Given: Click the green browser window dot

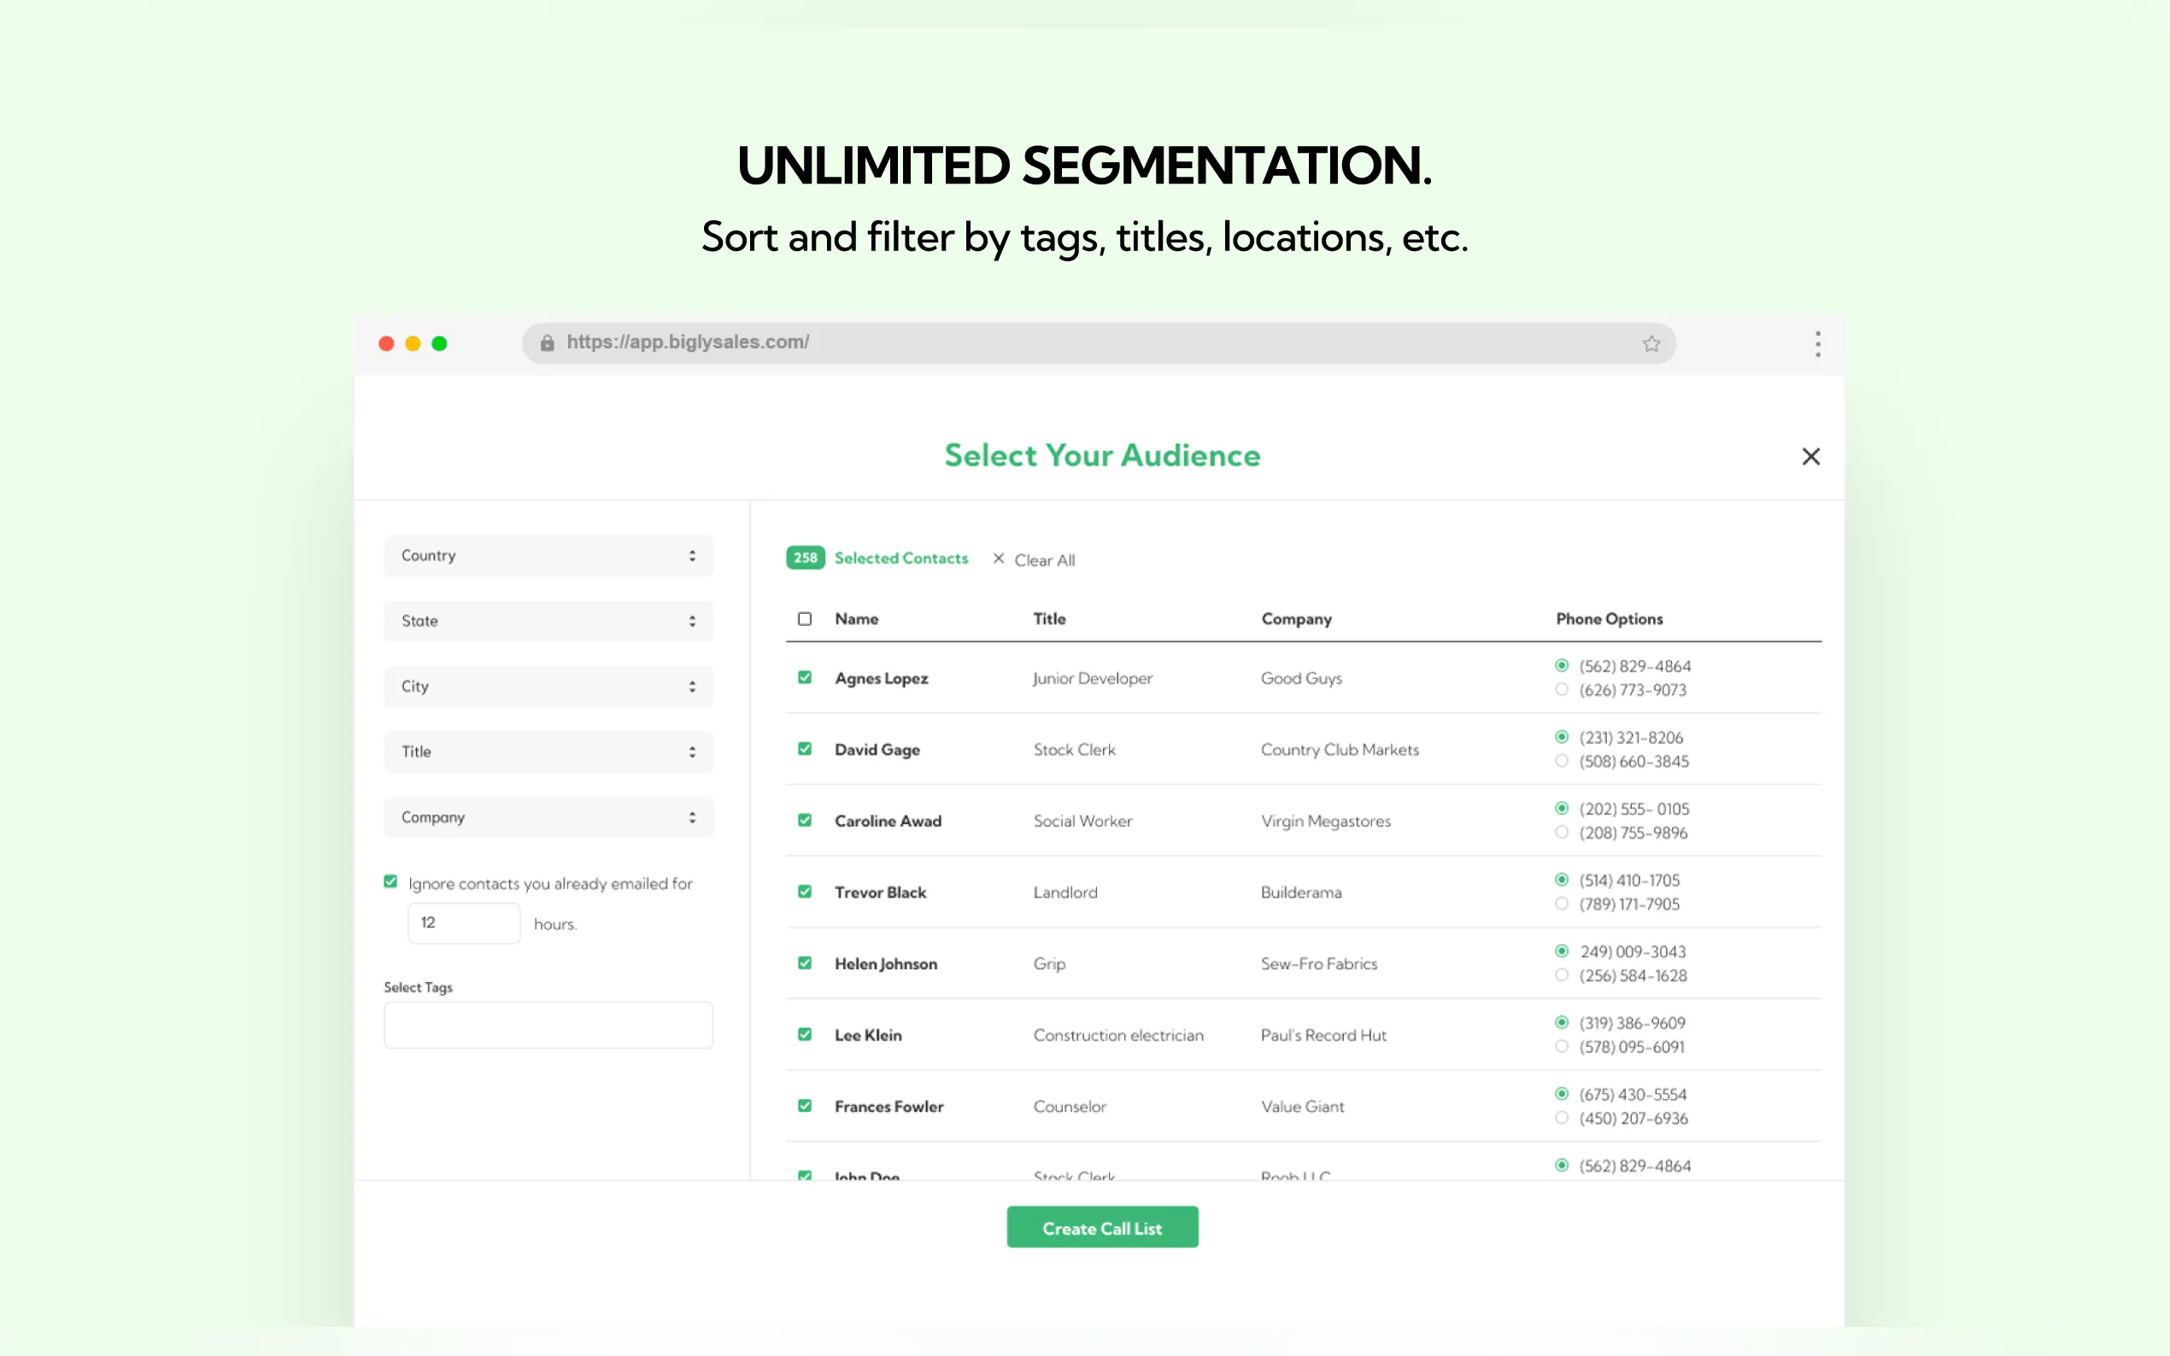Looking at the screenshot, I should [440, 343].
